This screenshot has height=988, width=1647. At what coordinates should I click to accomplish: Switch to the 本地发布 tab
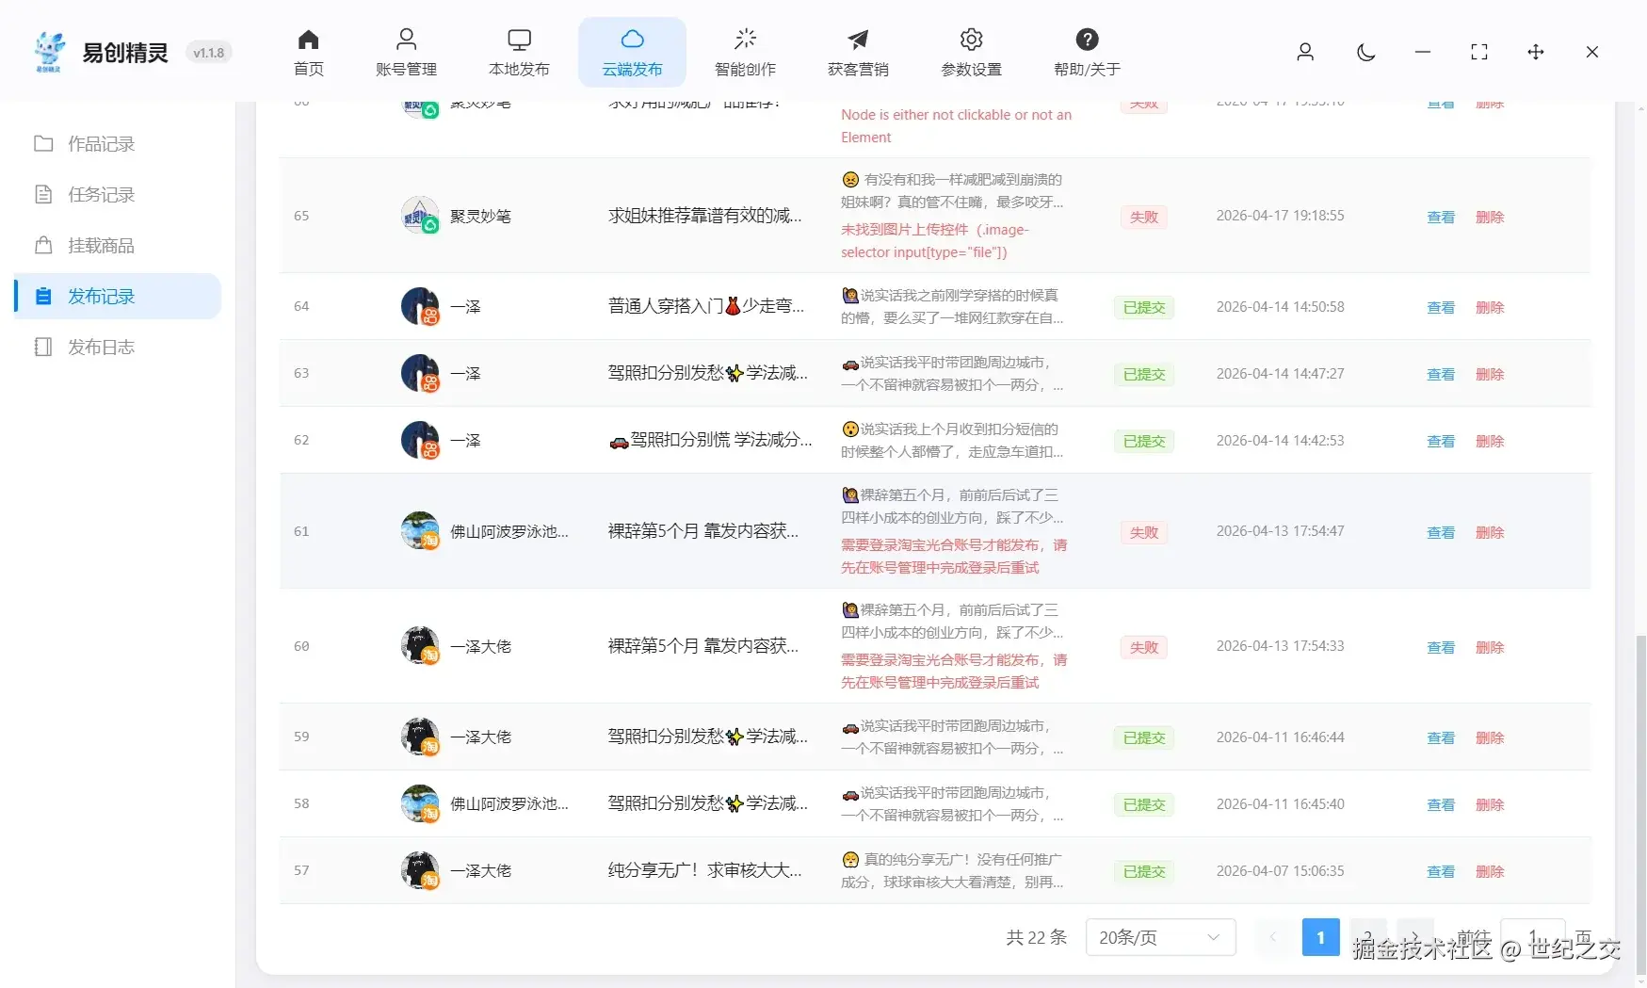[519, 53]
